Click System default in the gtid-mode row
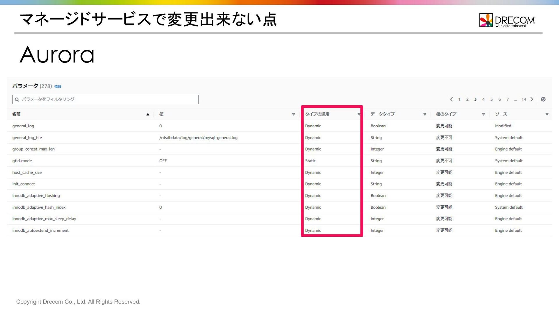This screenshot has width=559, height=314. [x=509, y=161]
